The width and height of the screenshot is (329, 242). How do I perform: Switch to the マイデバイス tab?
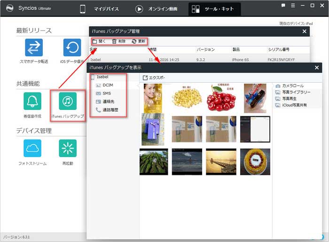[x=100, y=9]
